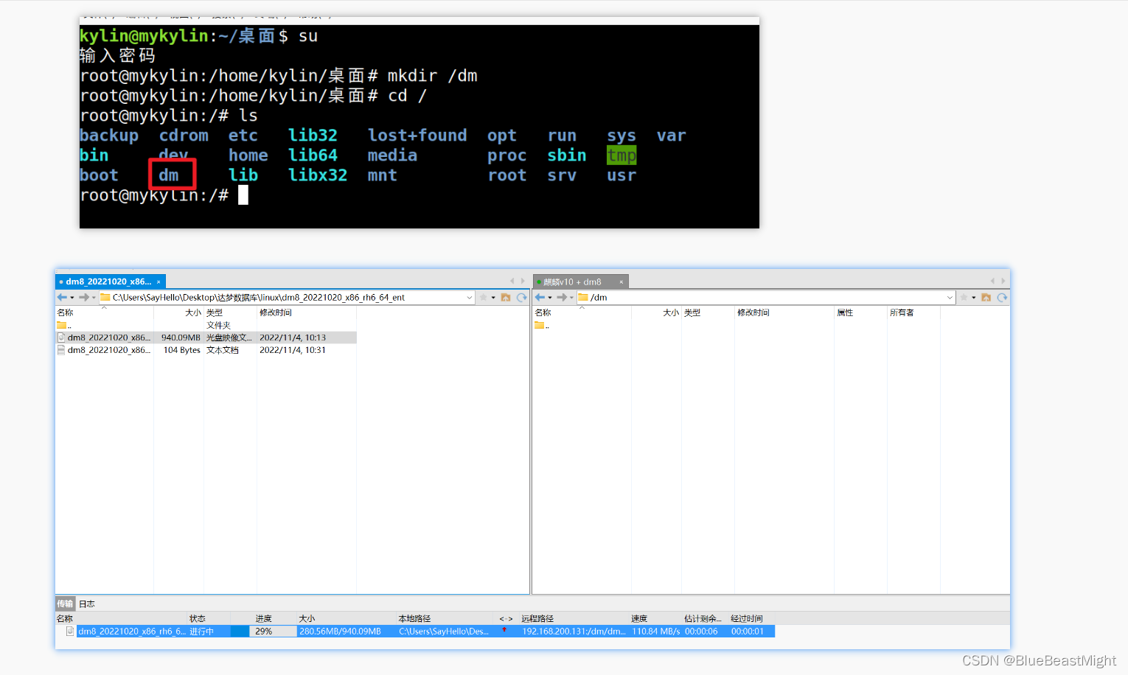1128x675 pixels.
Task: Go back in the remote /dm pane
Action: point(540,298)
